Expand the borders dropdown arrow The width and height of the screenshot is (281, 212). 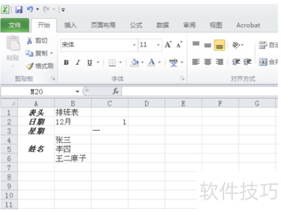(120, 62)
